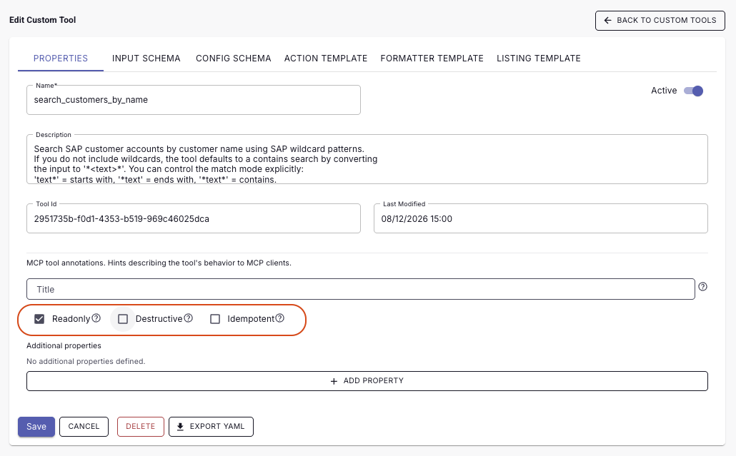The height and width of the screenshot is (456, 736).
Task: Click the help icon beside the Title field
Action: click(x=702, y=287)
